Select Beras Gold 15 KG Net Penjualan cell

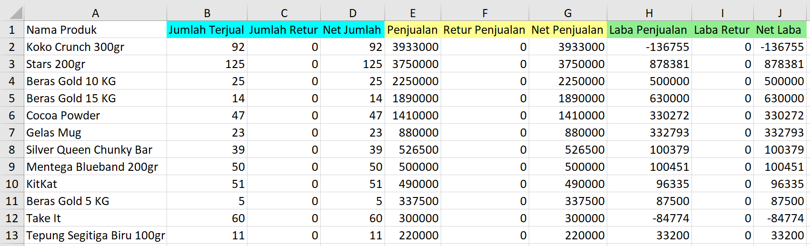[567, 98]
